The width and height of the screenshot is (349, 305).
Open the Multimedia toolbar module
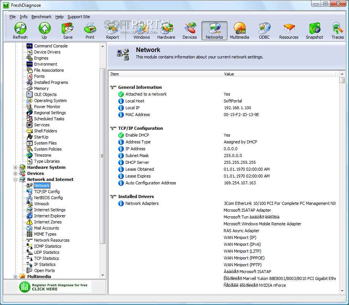[239, 31]
